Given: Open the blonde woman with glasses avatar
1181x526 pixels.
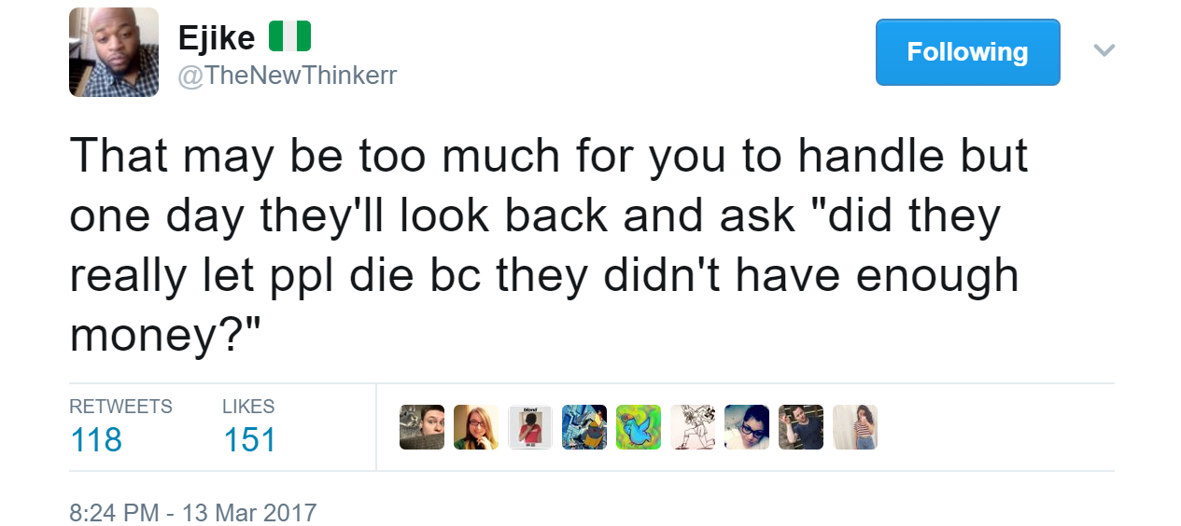Looking at the screenshot, I should (x=476, y=427).
